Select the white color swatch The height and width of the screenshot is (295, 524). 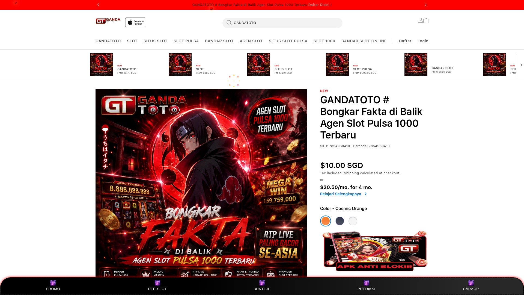pyautogui.click(x=353, y=221)
